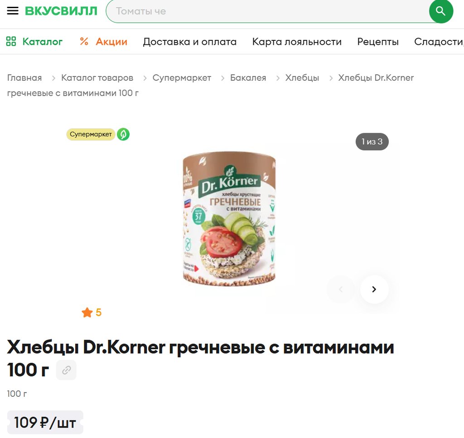This screenshot has width=464, height=438.
Task: Click the Супермаркет yellow badge
Action: tap(91, 134)
